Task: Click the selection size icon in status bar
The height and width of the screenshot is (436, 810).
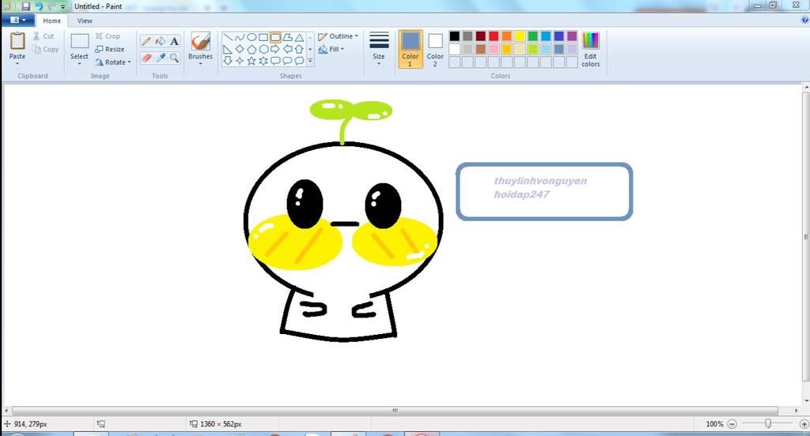Action: (x=101, y=423)
